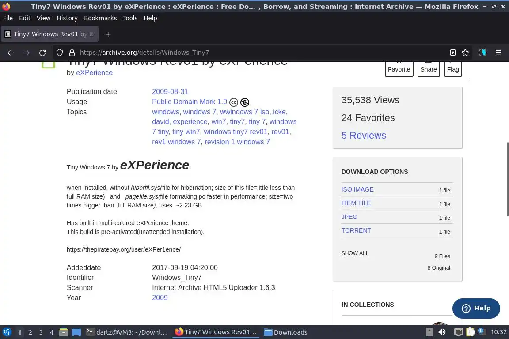Open uploader eXPerience link
The image size is (509, 339).
[x=94, y=73]
